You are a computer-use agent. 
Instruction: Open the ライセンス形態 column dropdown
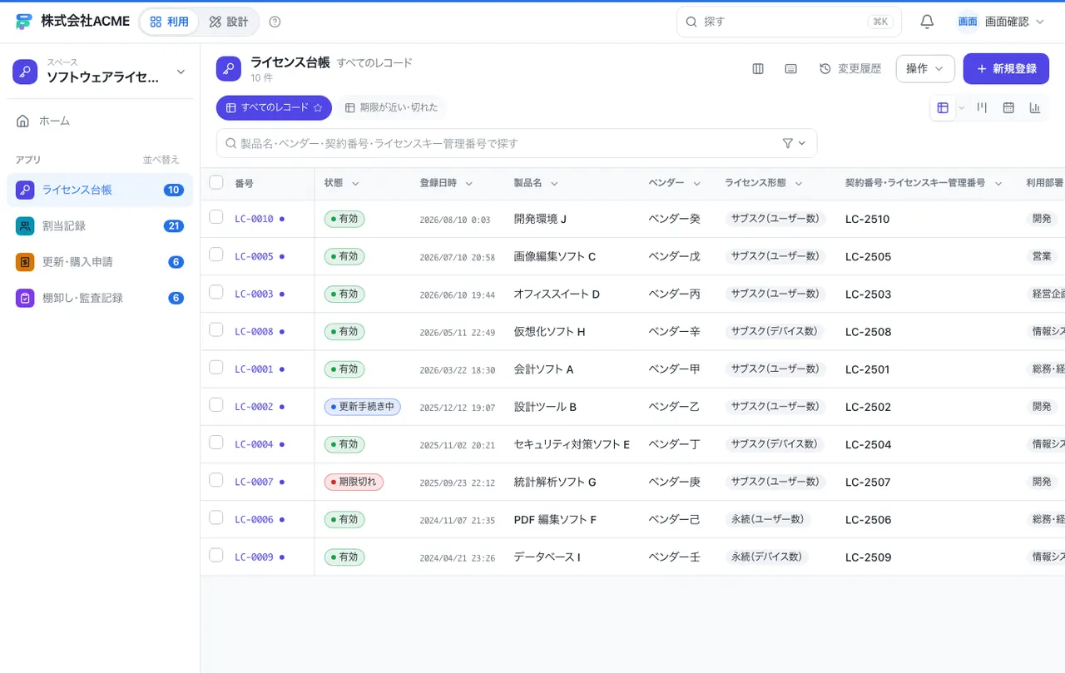point(799,183)
